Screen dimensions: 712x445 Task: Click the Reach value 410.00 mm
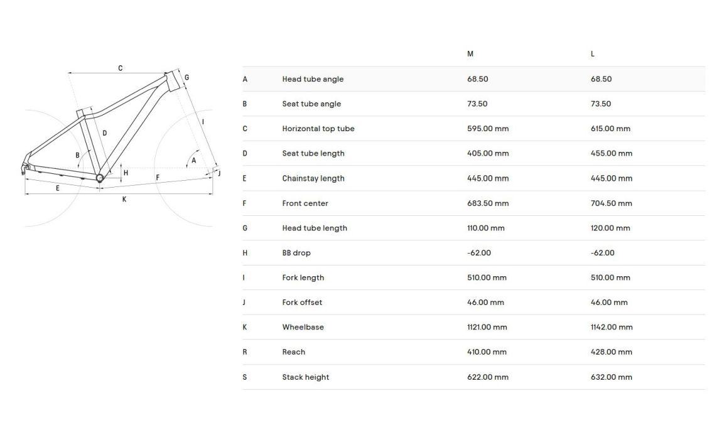click(x=487, y=352)
